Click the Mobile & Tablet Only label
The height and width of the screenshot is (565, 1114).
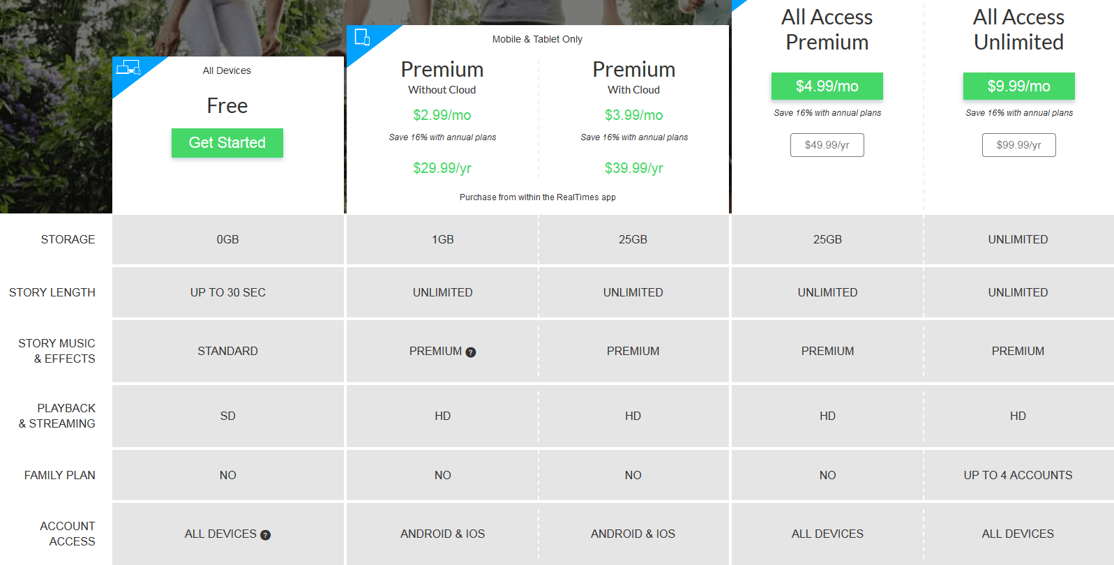537,39
